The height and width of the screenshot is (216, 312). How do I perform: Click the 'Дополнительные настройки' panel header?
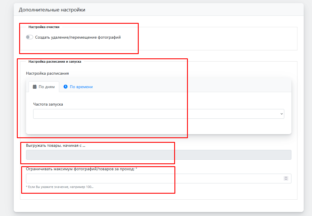pos(52,10)
